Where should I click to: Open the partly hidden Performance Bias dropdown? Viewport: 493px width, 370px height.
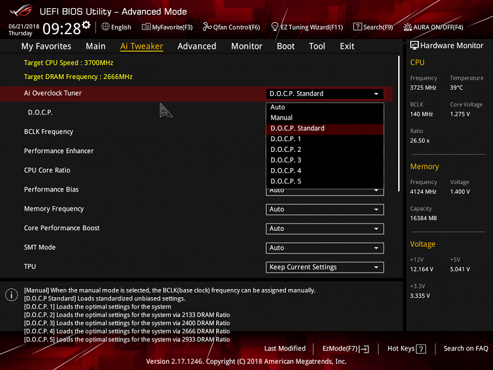click(x=325, y=192)
